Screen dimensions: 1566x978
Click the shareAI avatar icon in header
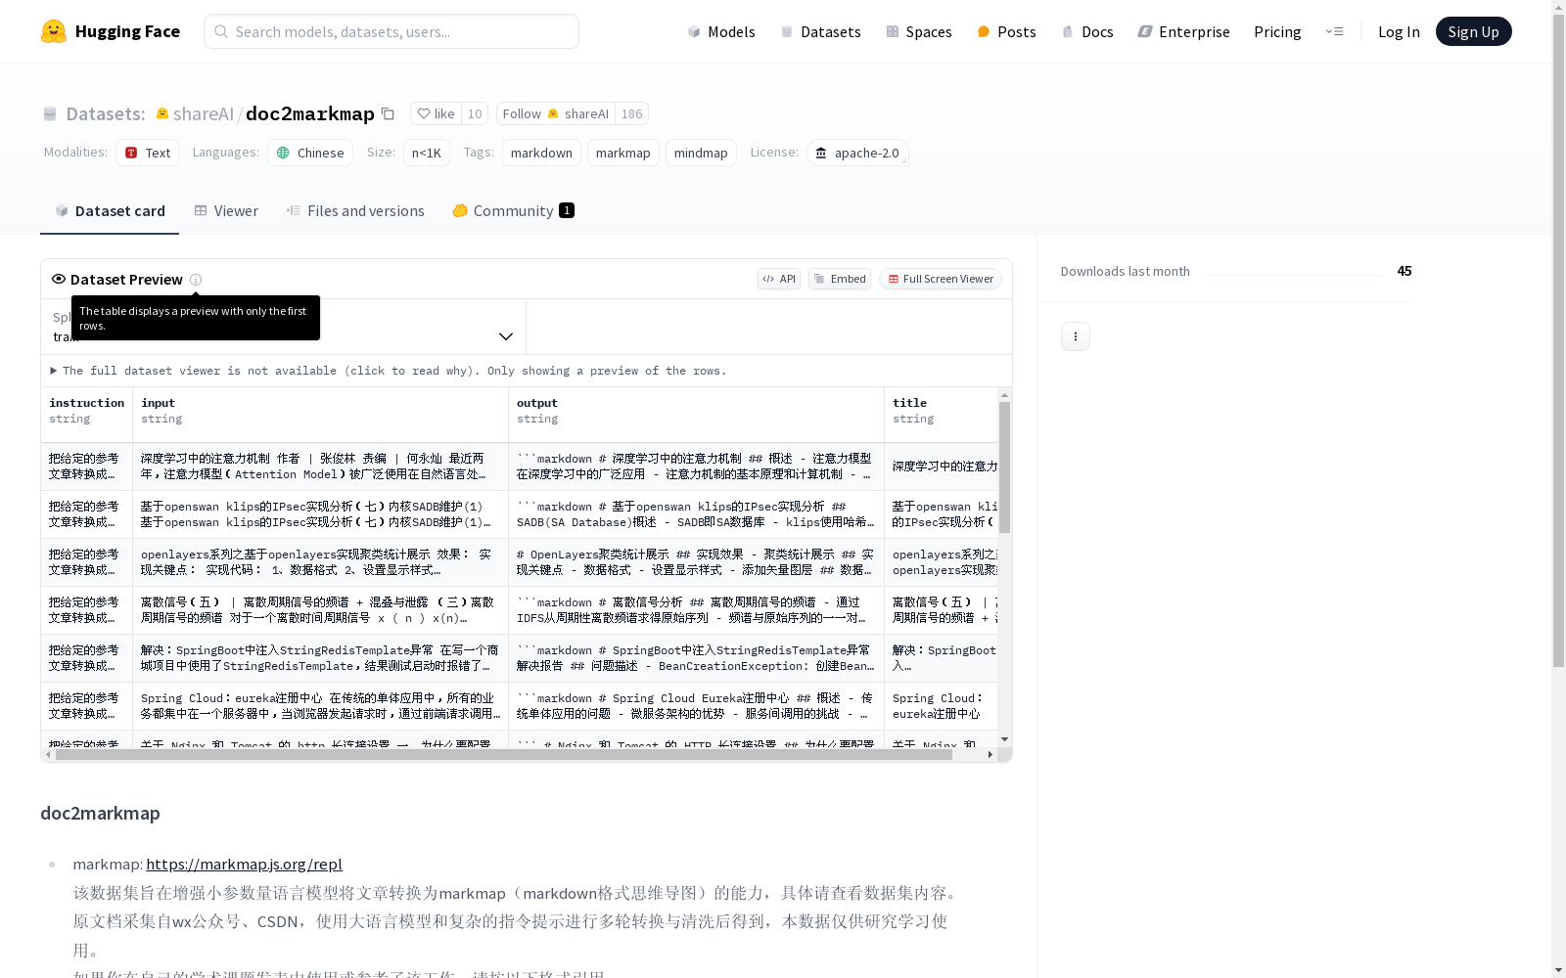162,113
